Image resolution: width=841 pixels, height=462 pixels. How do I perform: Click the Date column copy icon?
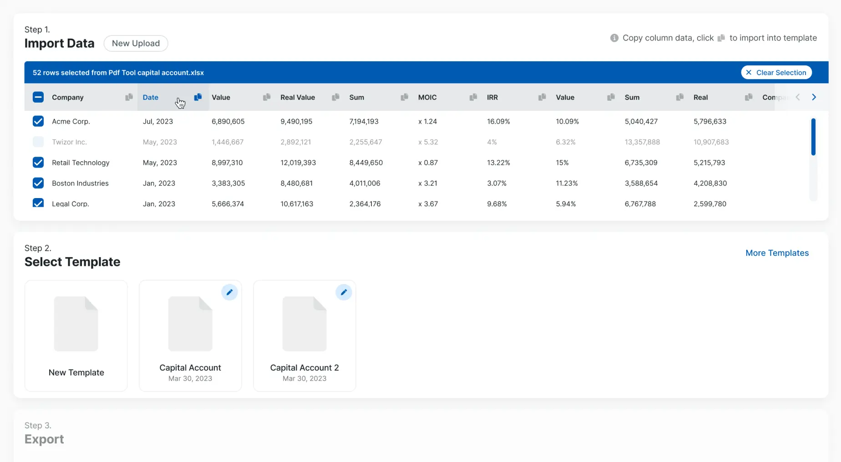[198, 97]
